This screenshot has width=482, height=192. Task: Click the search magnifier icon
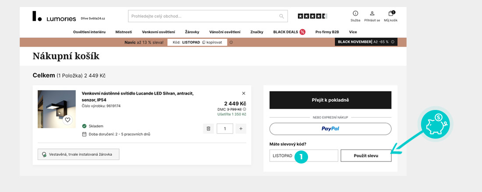281,16
